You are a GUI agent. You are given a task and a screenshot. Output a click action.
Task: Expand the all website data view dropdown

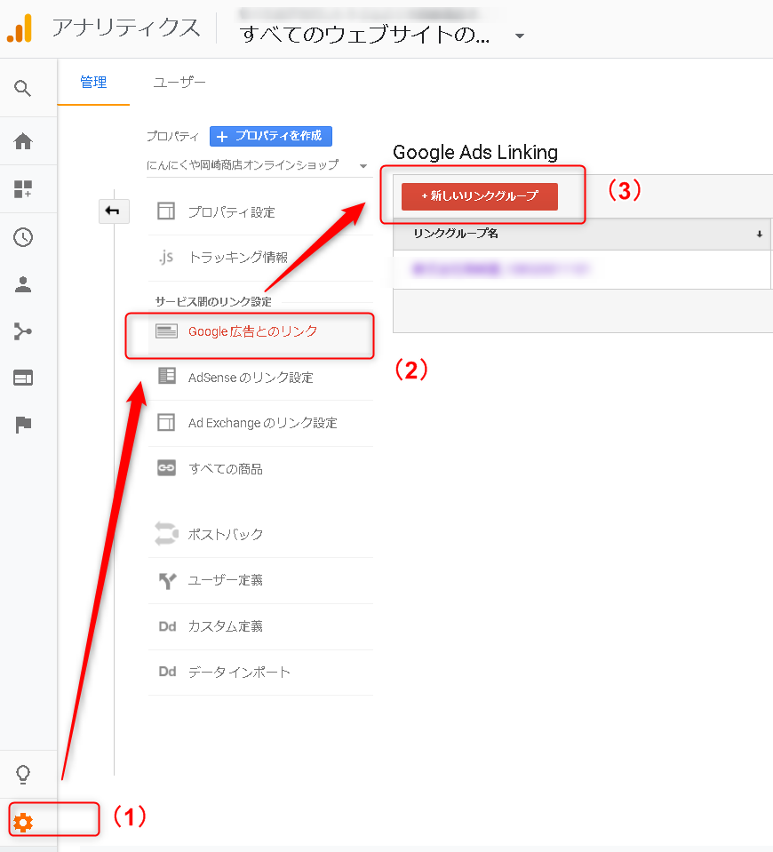520,36
